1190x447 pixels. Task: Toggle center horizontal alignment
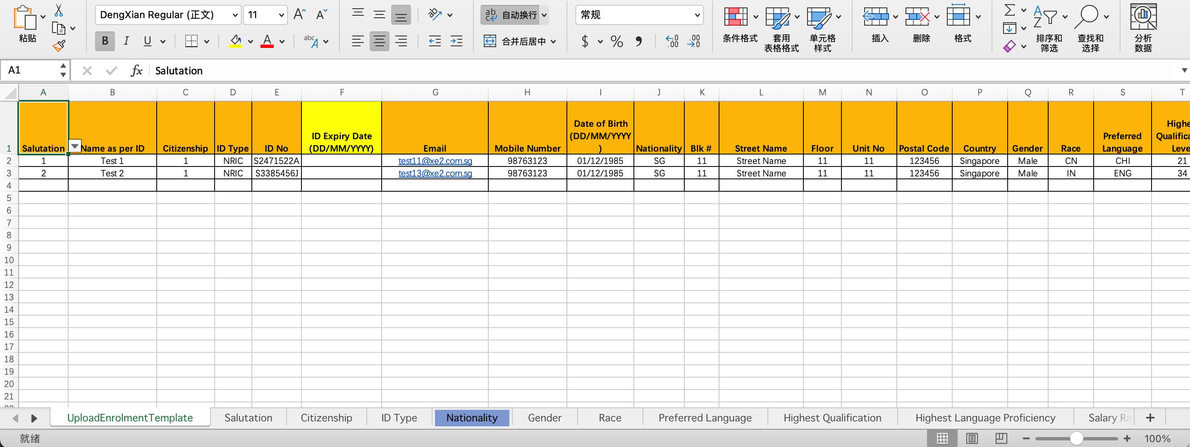click(379, 41)
